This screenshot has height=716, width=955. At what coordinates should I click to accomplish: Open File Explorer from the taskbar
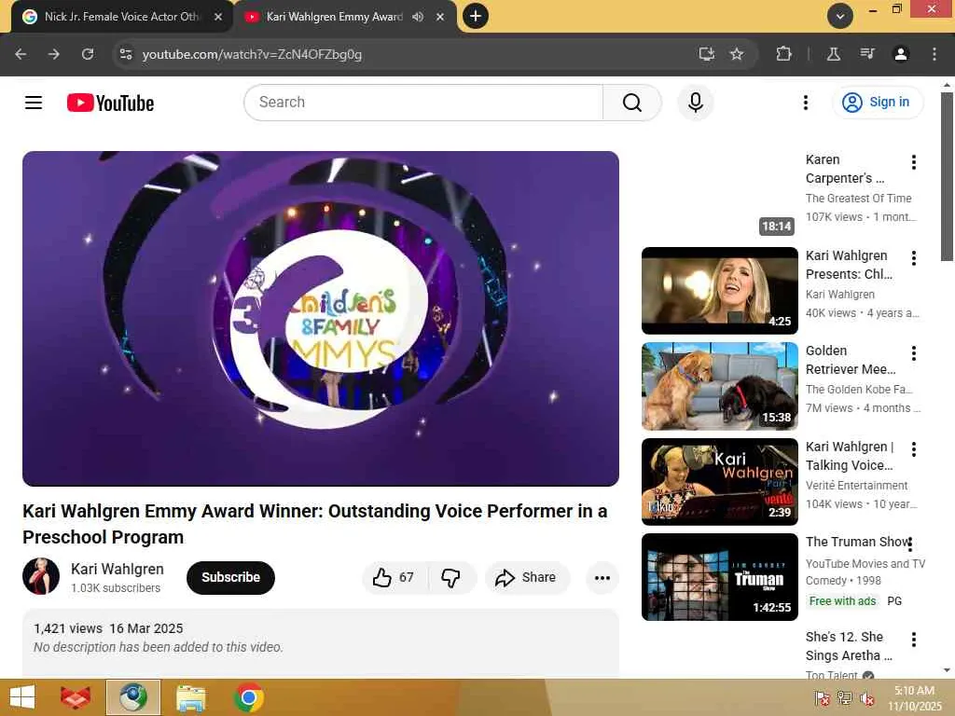coord(190,697)
